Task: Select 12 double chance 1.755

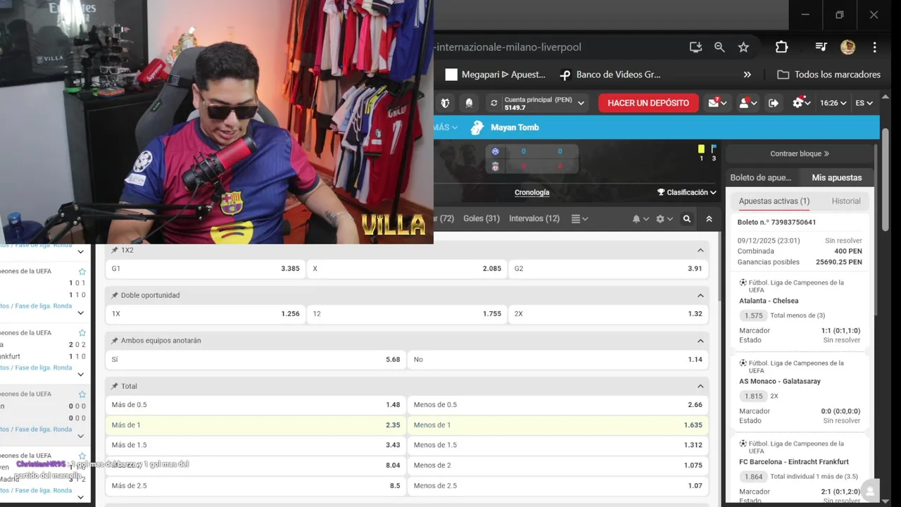Action: click(x=407, y=314)
